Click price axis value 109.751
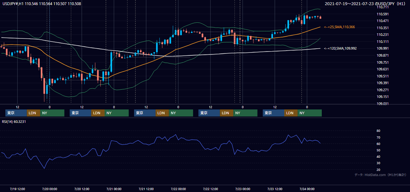 pos(382,62)
